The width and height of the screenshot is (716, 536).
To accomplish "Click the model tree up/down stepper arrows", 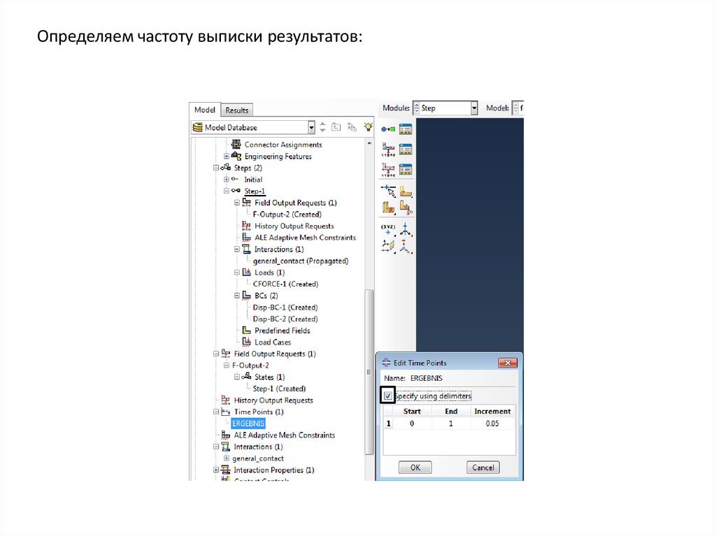I will click(x=322, y=127).
